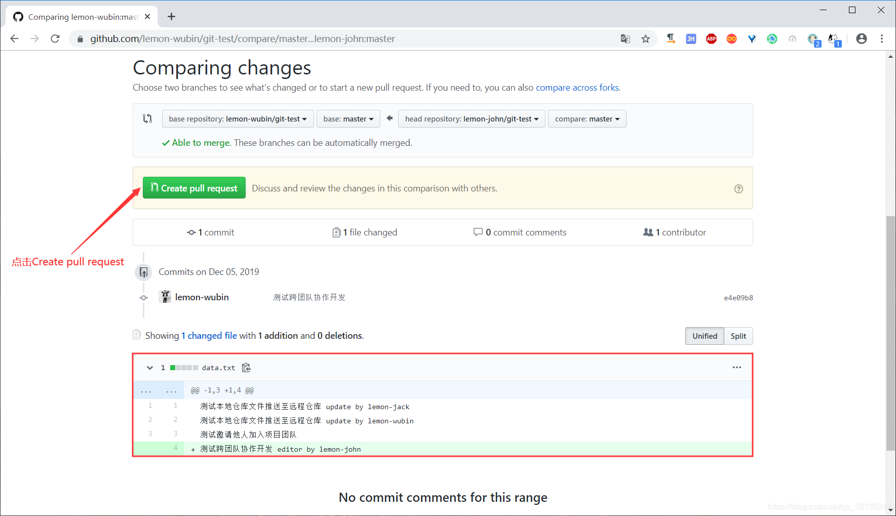Click the Comparing changes heading
Image resolution: width=896 pixels, height=516 pixels.
point(222,68)
